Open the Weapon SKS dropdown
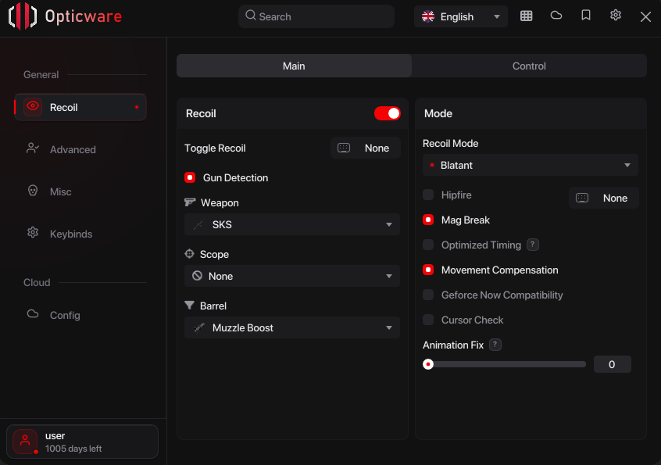The height and width of the screenshot is (465, 661). (291, 224)
